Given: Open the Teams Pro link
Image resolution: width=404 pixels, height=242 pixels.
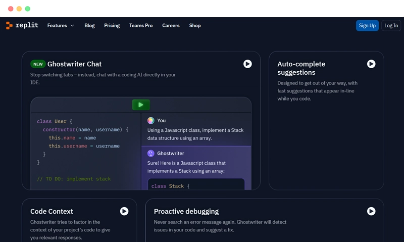Looking at the screenshot, I should 141,26.
